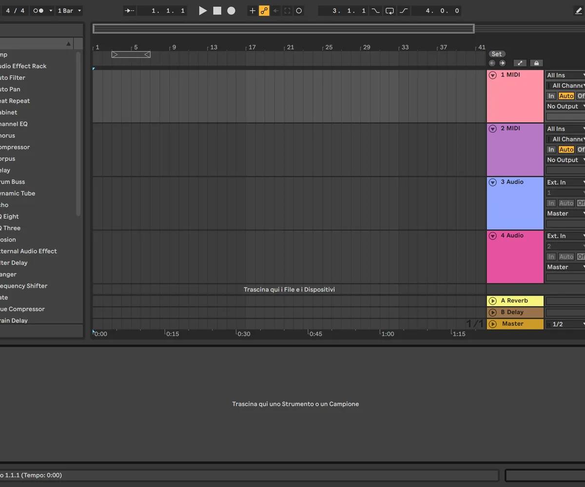Toggle the Session Record circle button

(299, 11)
